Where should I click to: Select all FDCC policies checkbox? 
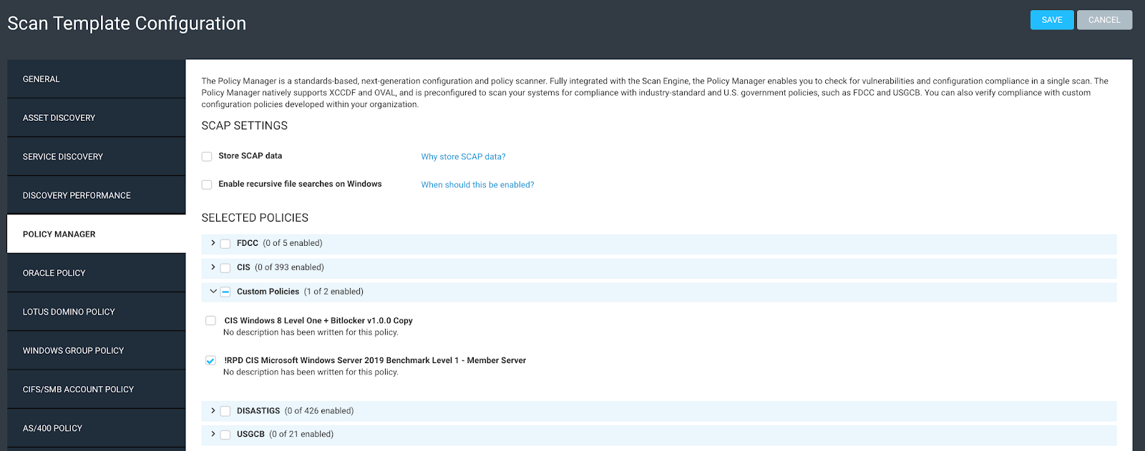click(225, 244)
